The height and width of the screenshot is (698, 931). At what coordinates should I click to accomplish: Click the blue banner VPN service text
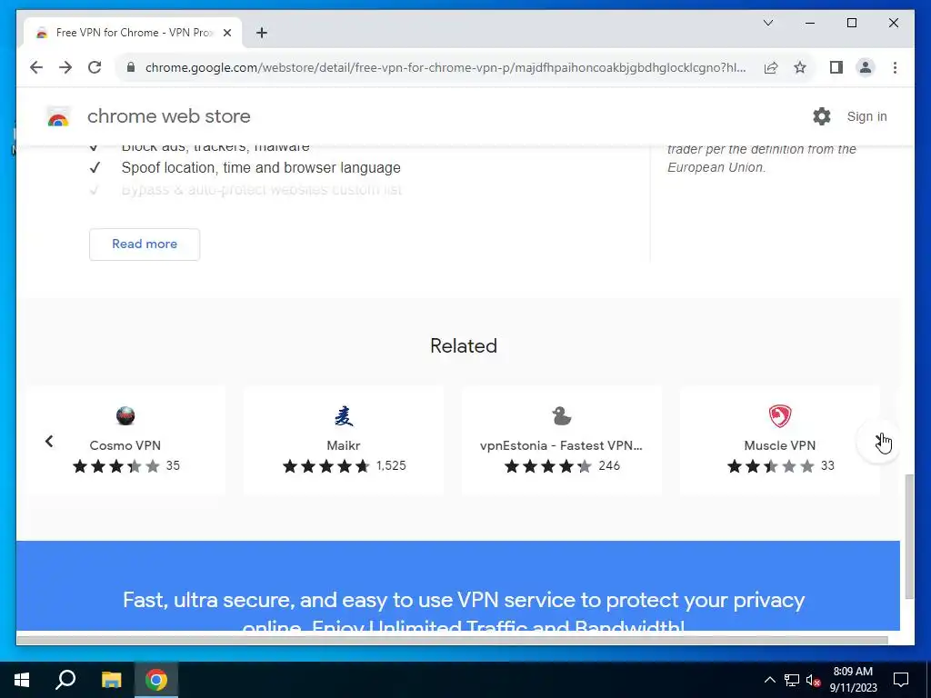coord(464,612)
